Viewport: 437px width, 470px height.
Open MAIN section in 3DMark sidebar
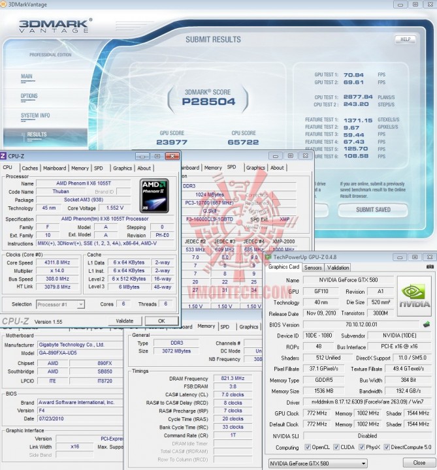coord(27,76)
